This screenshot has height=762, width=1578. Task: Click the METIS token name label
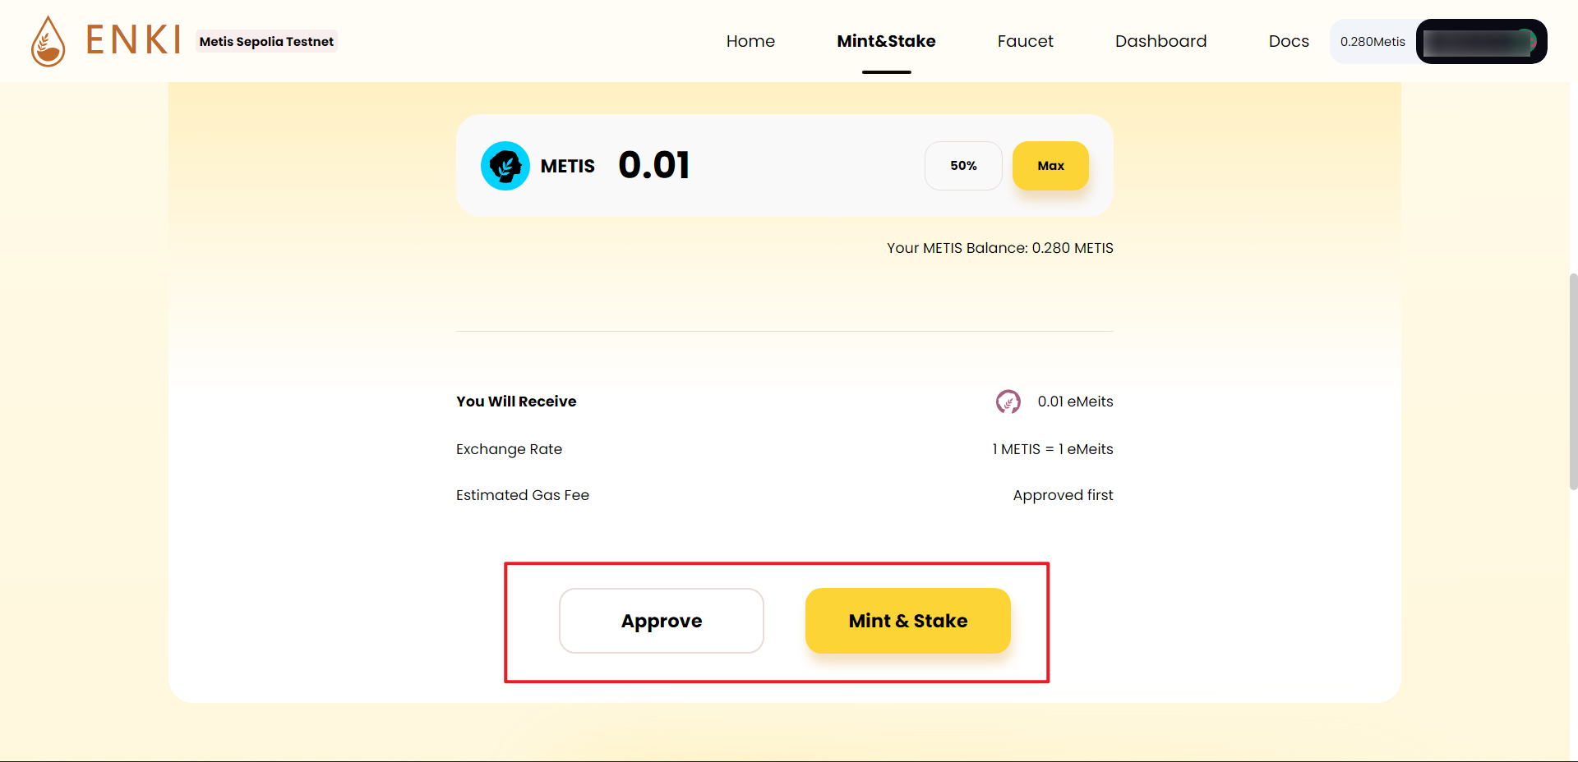coord(567,166)
